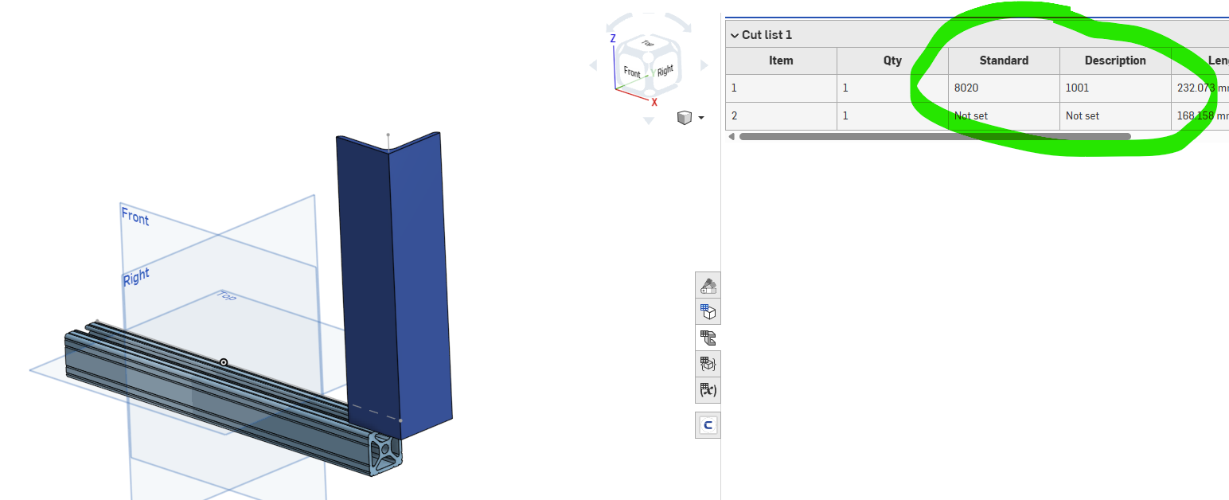Select the Item cell in row 2
The height and width of the screenshot is (500, 1229).
(x=781, y=116)
